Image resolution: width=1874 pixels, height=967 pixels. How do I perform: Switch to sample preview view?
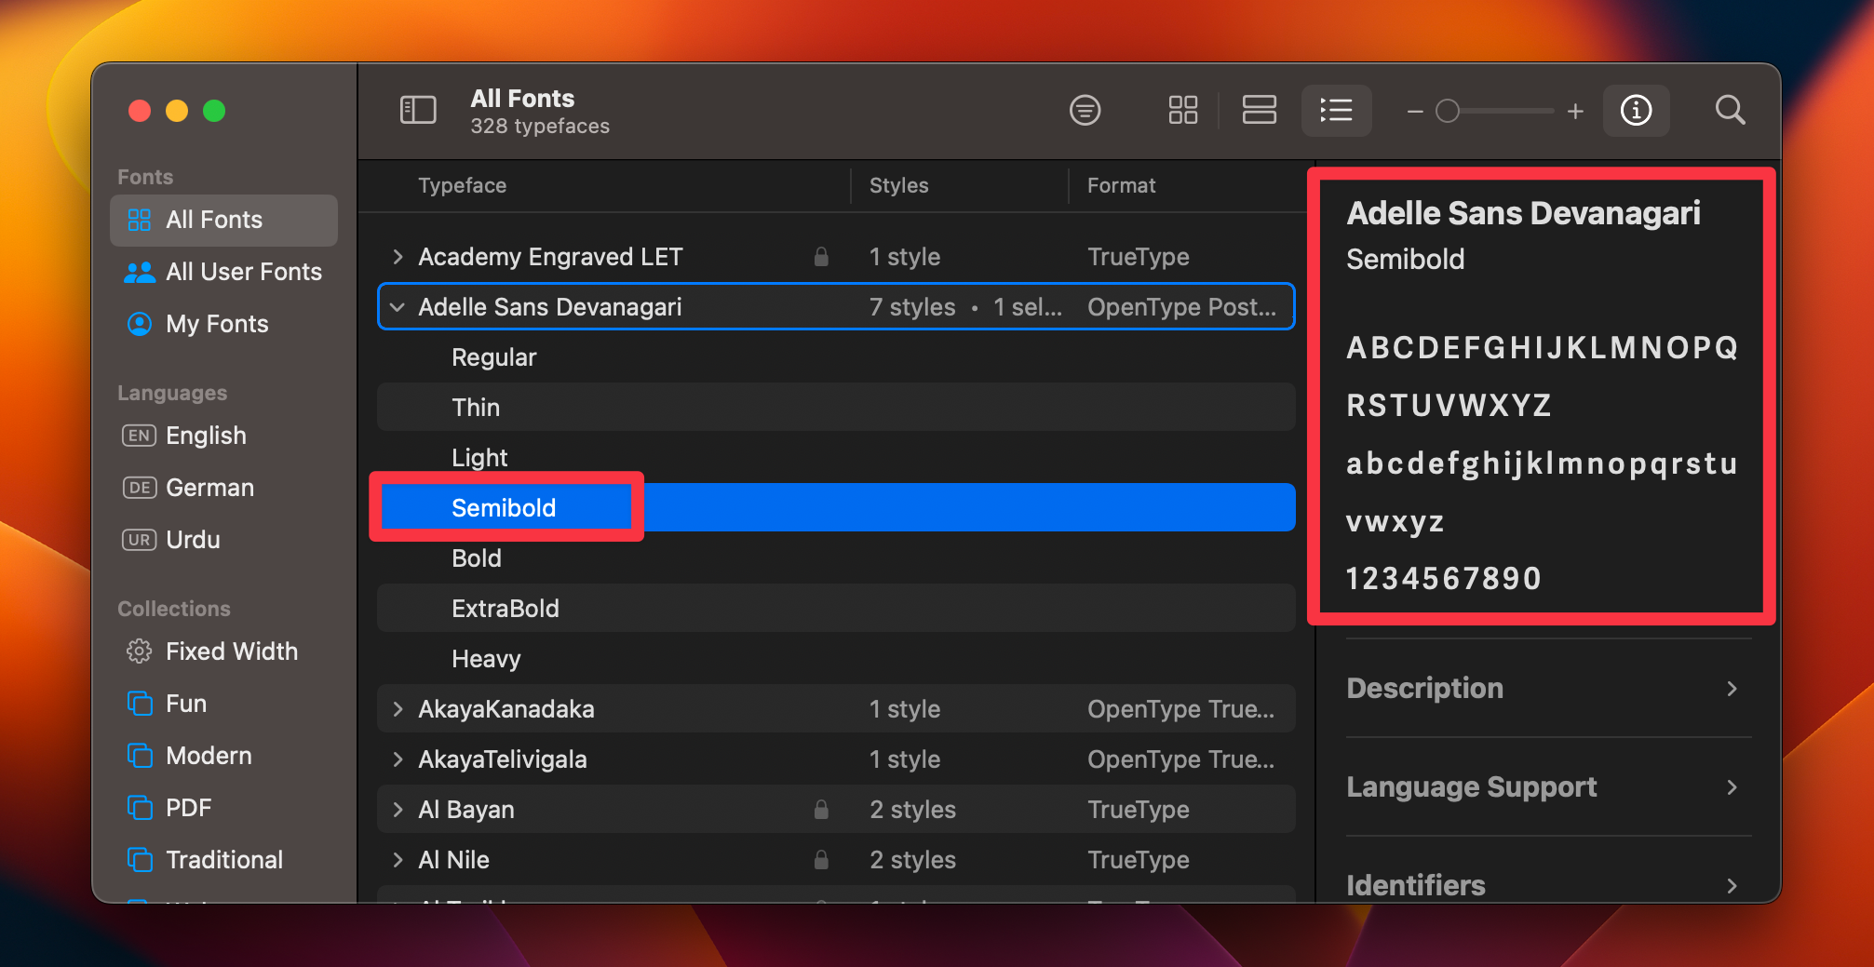pyautogui.click(x=1259, y=110)
